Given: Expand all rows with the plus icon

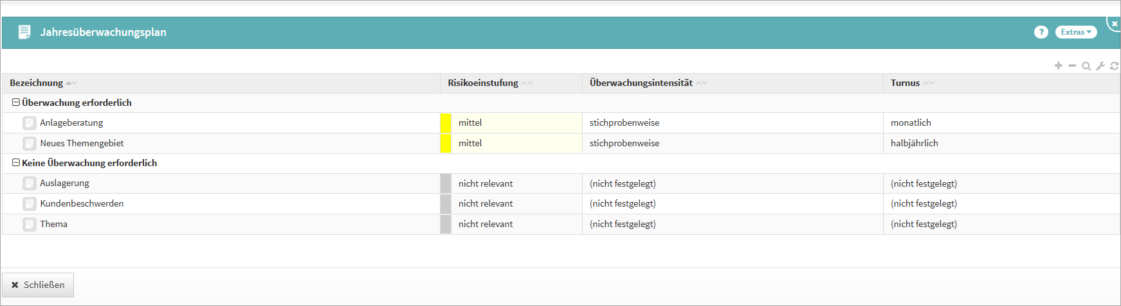Looking at the screenshot, I should (1058, 66).
